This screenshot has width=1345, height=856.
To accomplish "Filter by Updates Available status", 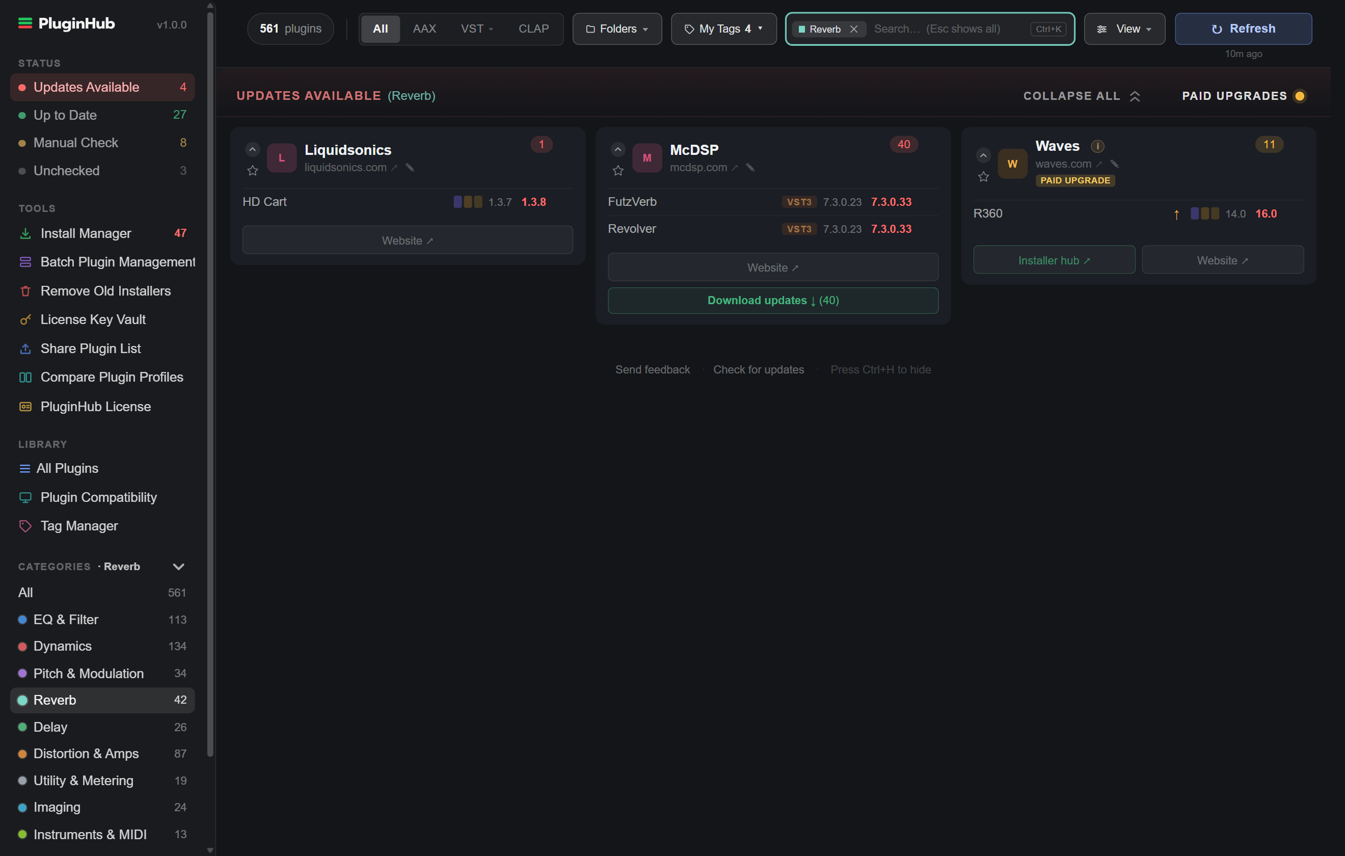I will [x=103, y=87].
